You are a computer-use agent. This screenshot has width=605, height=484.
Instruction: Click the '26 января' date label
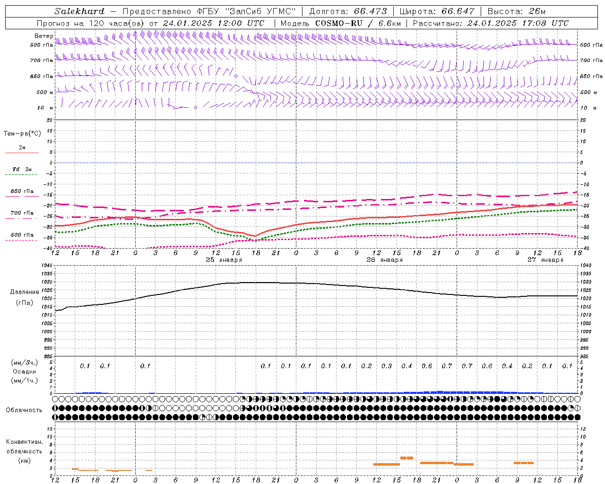[x=384, y=260]
